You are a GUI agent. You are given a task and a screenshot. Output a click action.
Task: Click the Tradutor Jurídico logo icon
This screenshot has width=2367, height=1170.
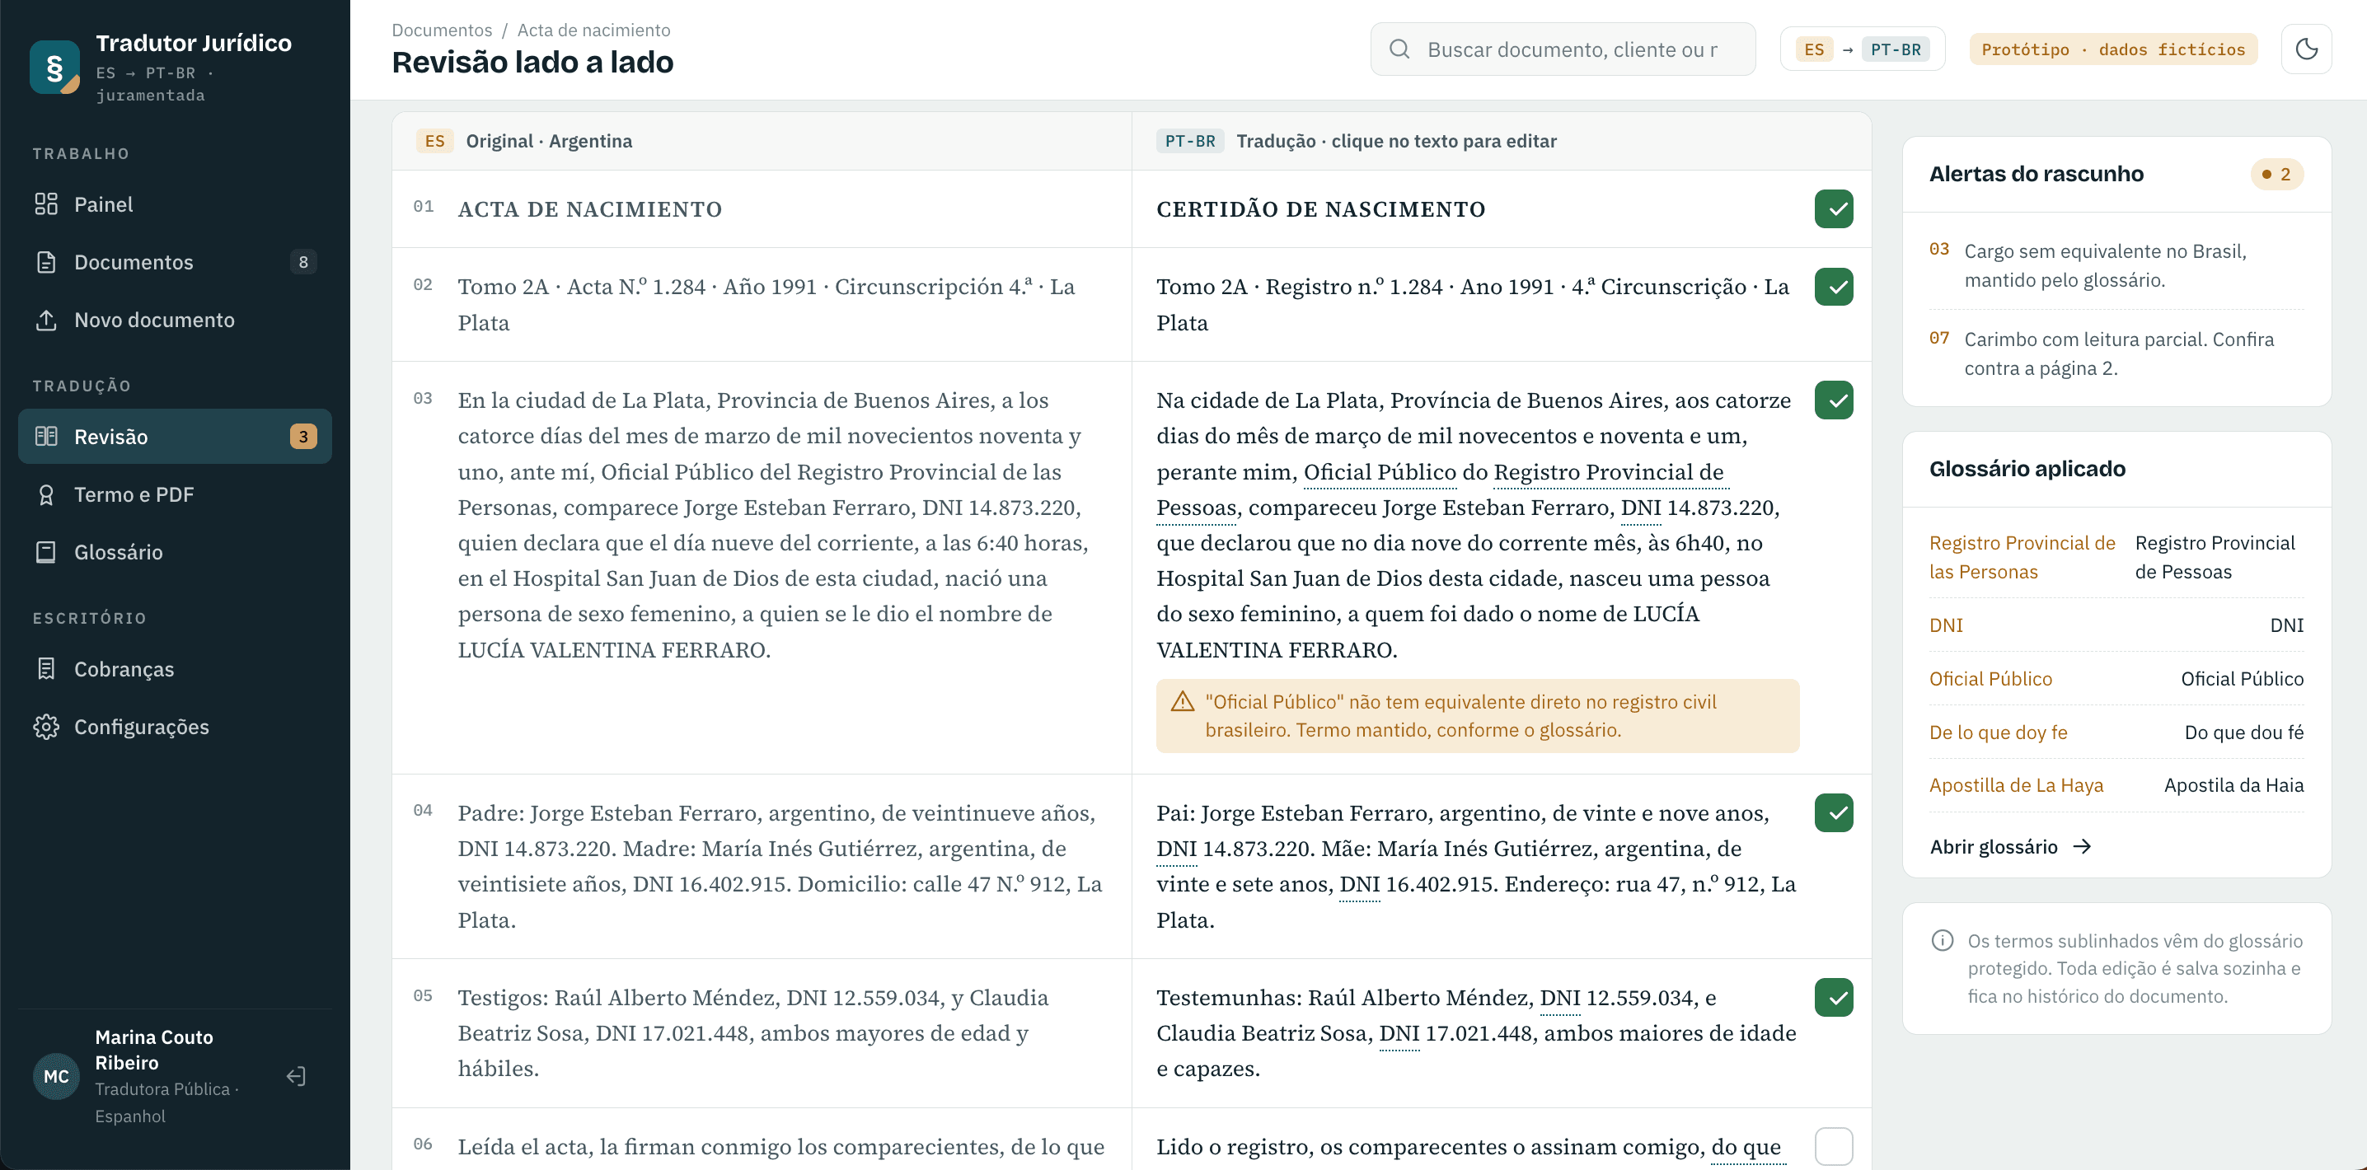[x=55, y=67]
